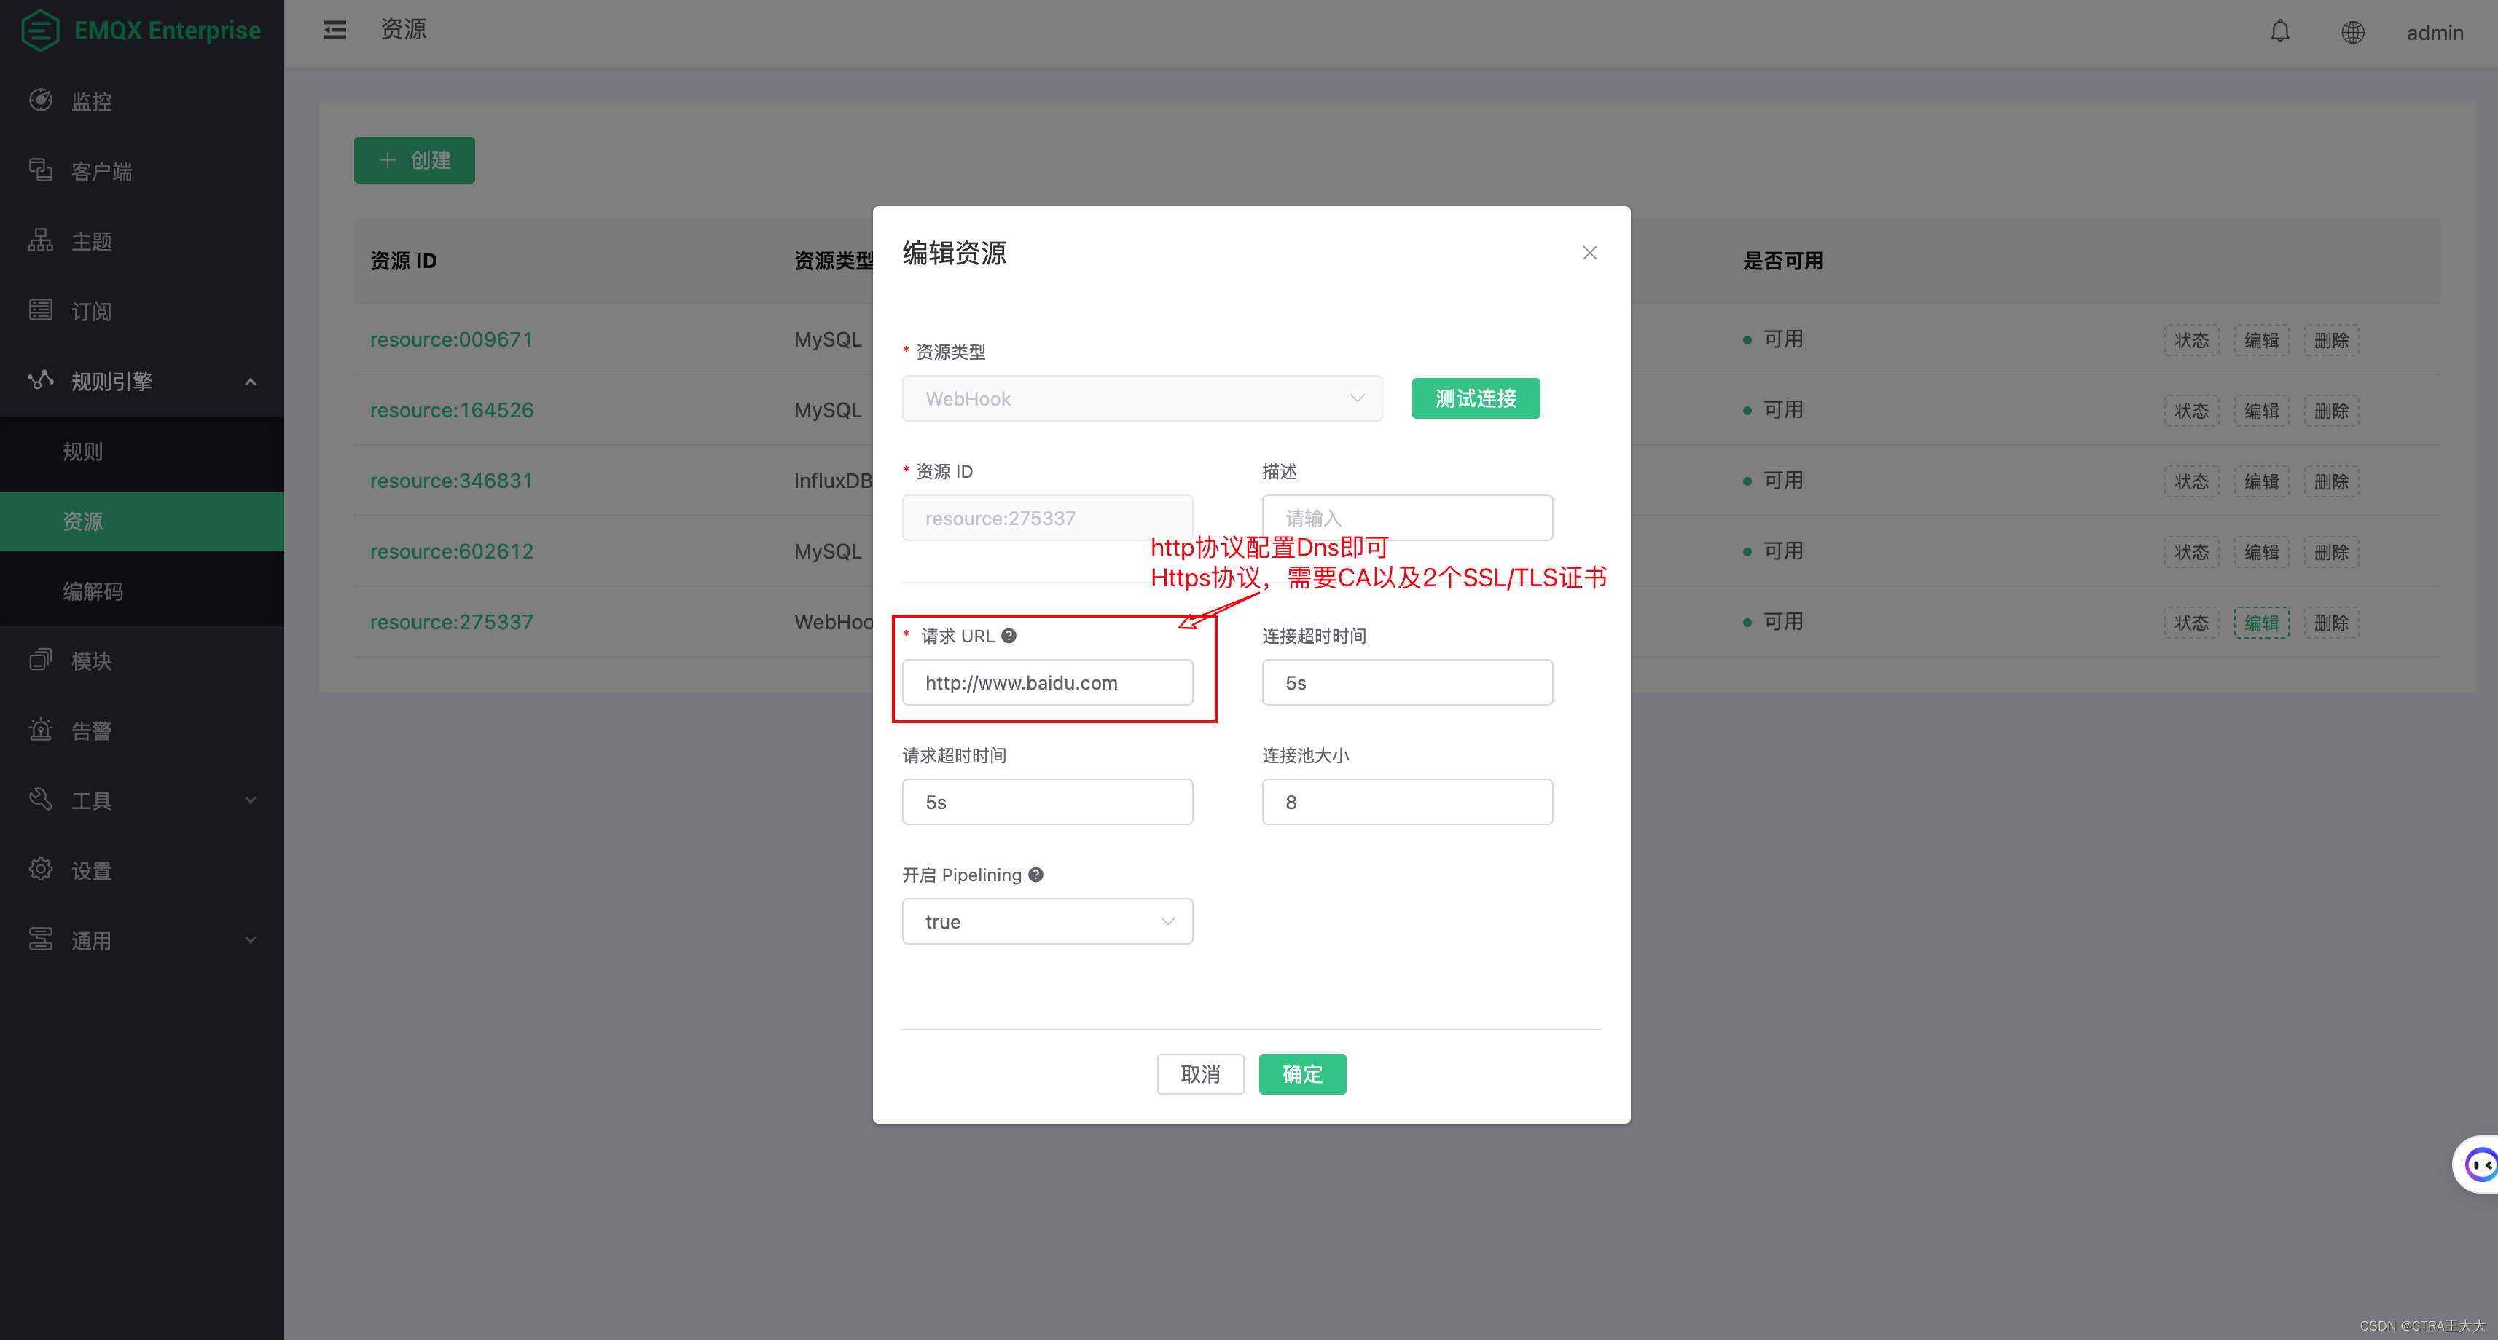Open the 资源类型 WebHook dropdown
This screenshot has width=2498, height=1340.
point(1141,398)
